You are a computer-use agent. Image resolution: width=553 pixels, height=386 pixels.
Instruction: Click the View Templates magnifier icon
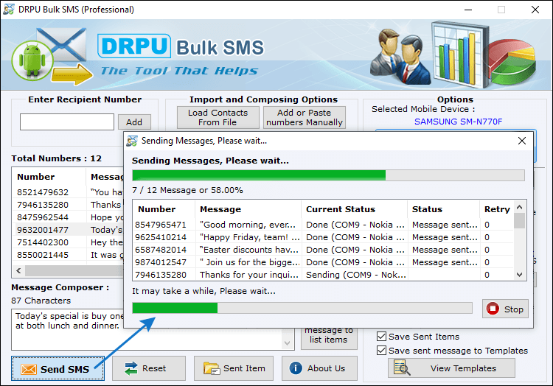[402, 368]
